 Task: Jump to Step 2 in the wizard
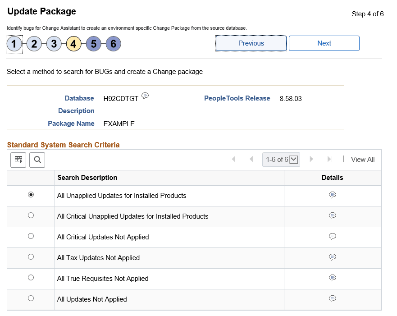point(34,44)
